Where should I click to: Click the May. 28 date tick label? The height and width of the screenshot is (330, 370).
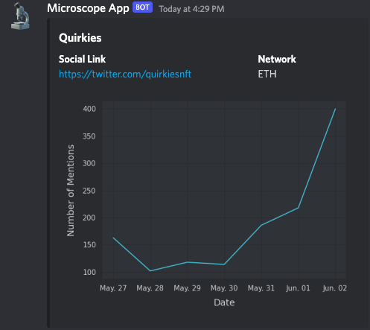click(150, 288)
